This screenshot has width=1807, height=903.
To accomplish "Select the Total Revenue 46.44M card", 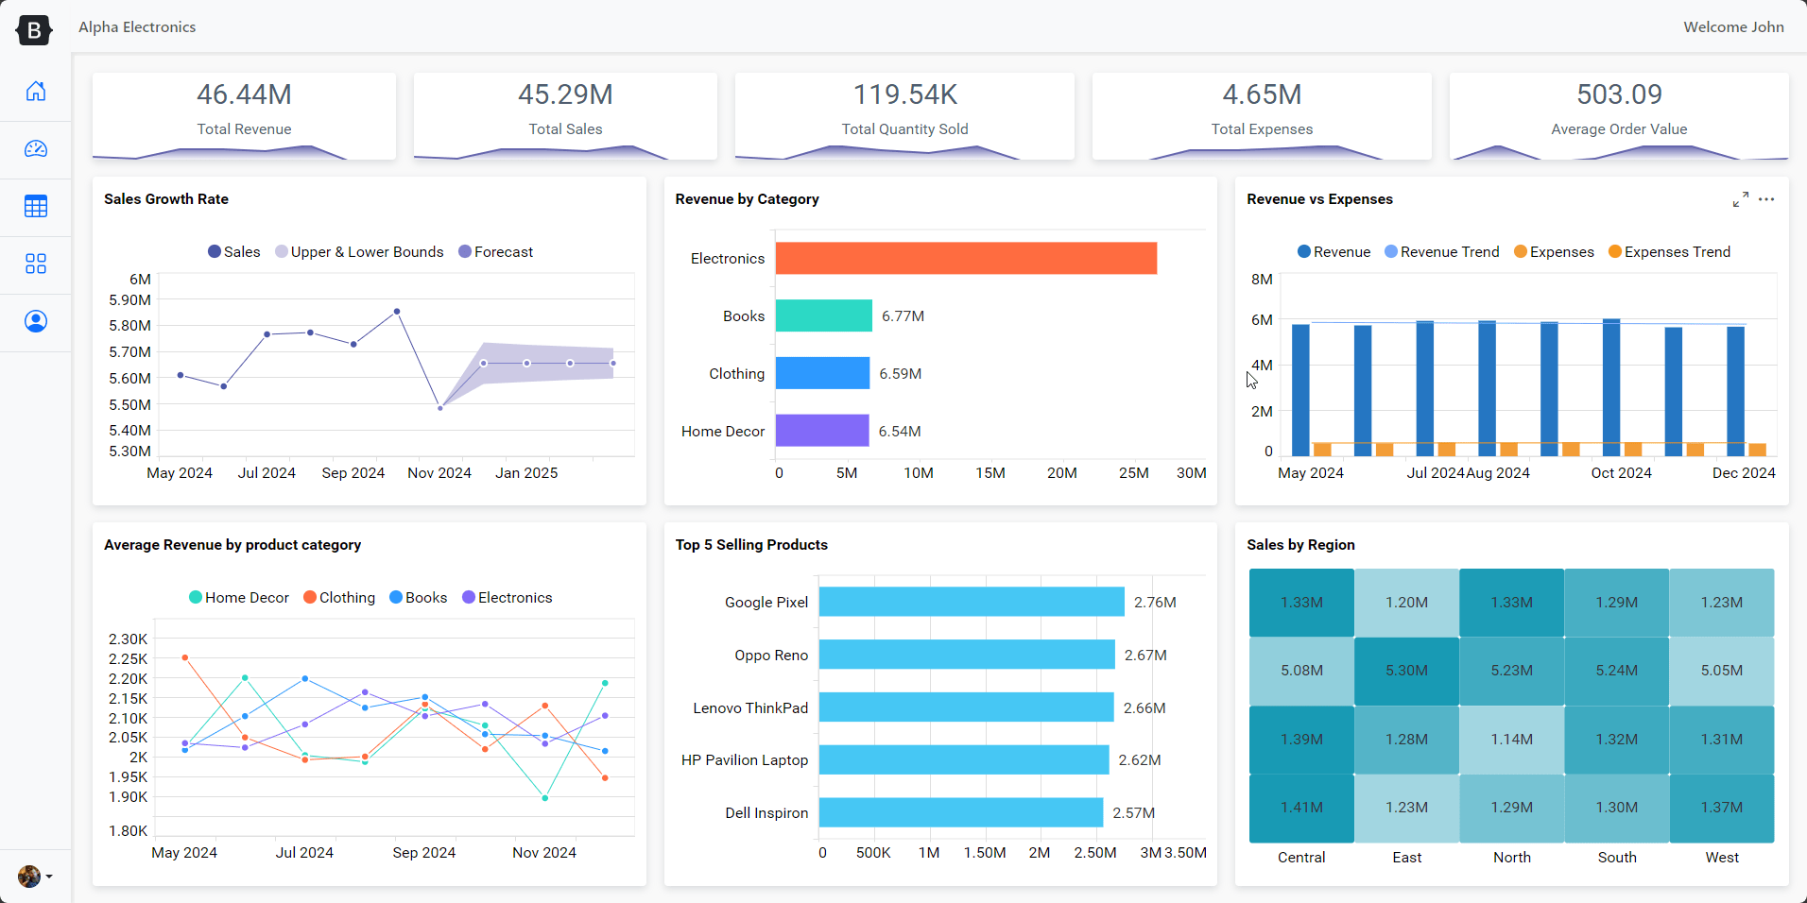I will pos(244,116).
